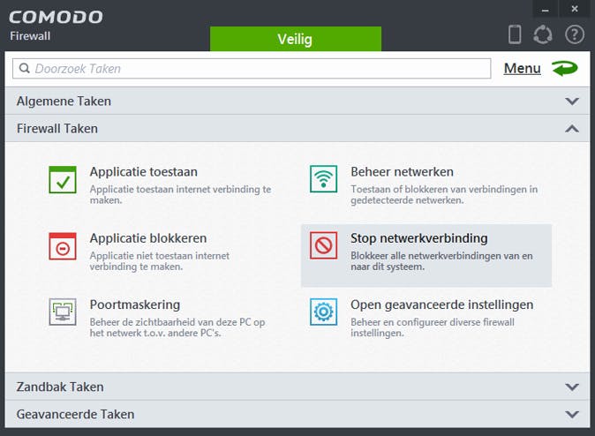Screen dimensions: 595x436
Task: Click the Applicatie blokkeren red icon
Action: 63,245
